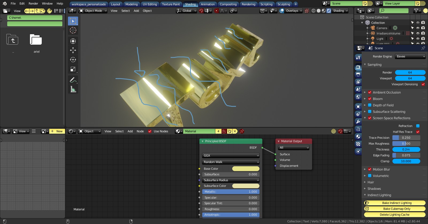Open the Base Color swatch
The width and height of the screenshot is (428, 224).
(x=246, y=169)
